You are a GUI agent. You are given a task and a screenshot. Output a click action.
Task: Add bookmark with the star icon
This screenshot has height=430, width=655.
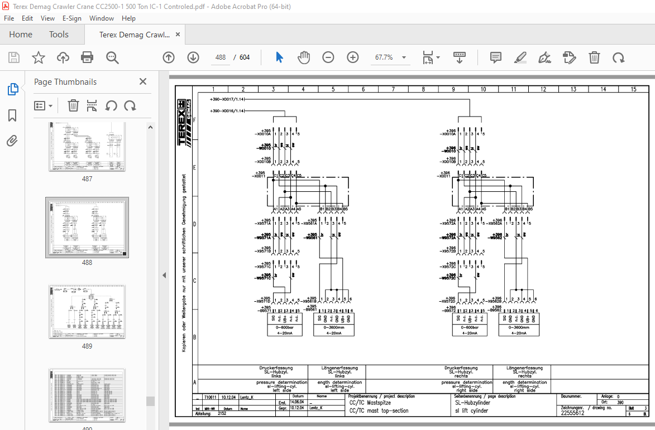(x=39, y=57)
